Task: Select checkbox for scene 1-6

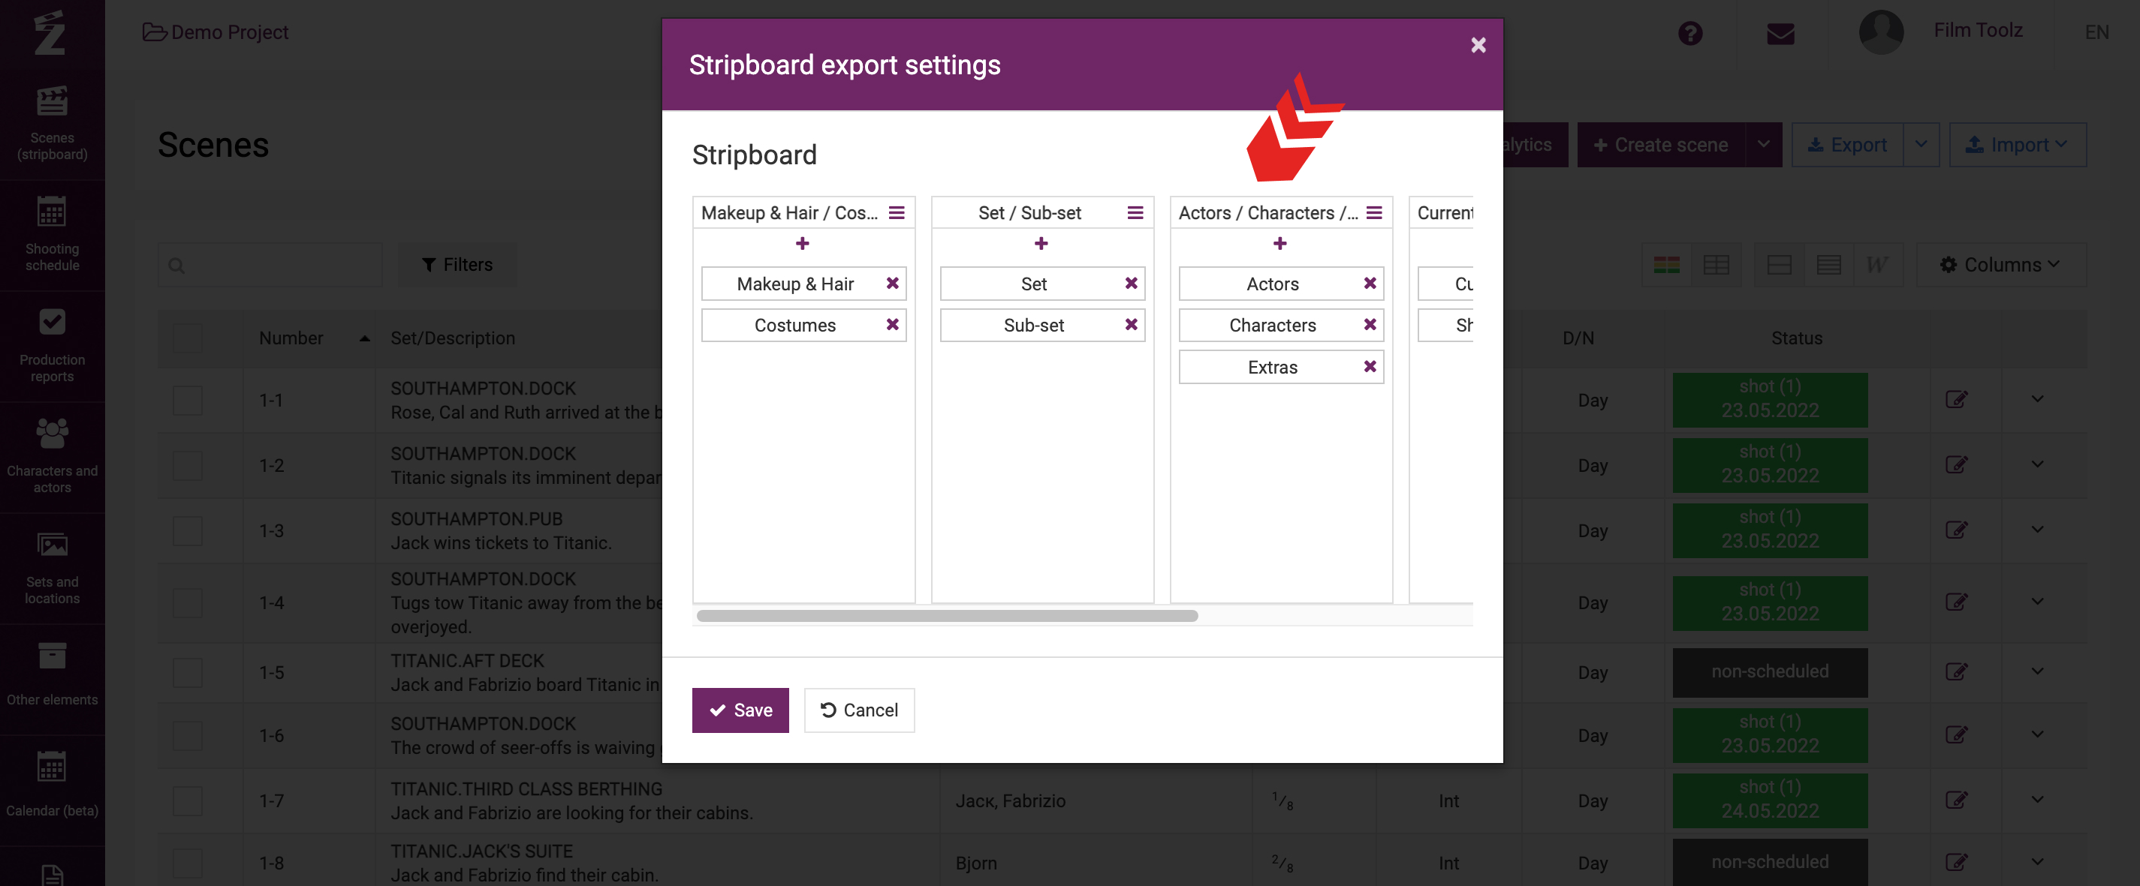Action: pyautogui.click(x=188, y=736)
